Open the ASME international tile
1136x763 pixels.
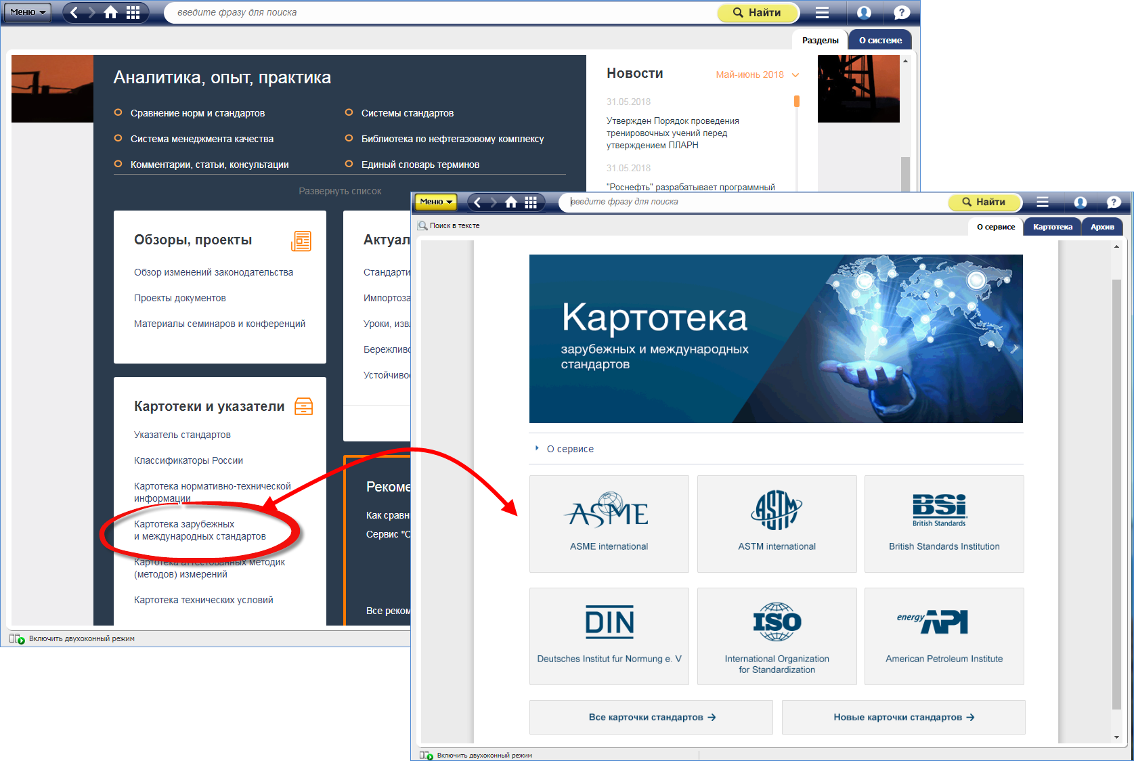(609, 523)
